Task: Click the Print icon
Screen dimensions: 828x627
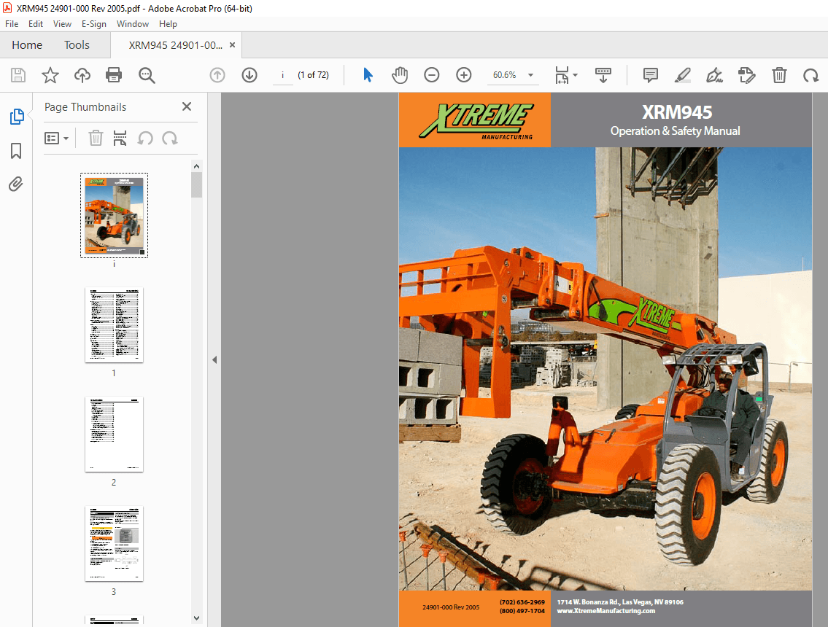Action: (x=114, y=75)
